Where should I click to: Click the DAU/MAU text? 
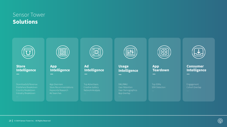123,84
